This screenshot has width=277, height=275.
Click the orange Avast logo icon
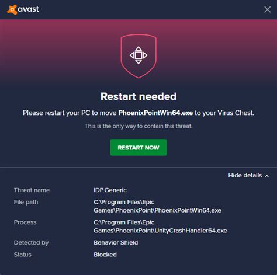(x=12, y=9)
